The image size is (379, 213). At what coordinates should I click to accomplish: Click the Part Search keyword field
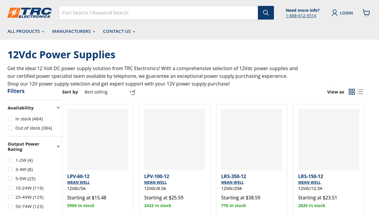click(x=158, y=13)
